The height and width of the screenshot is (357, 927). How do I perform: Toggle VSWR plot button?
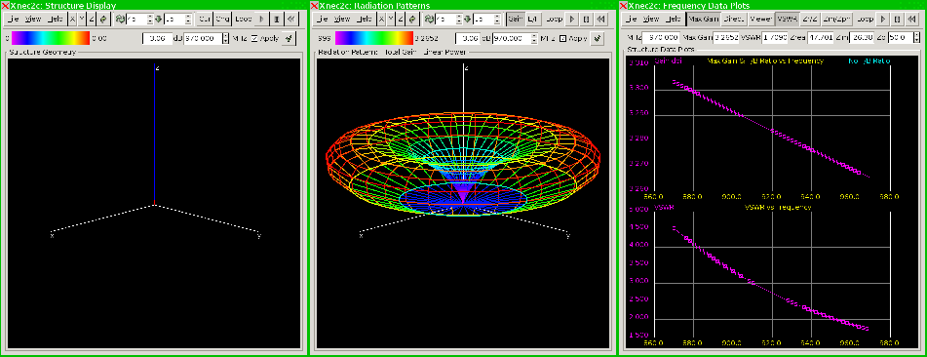[788, 19]
